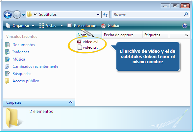Show more columns with the chevron
This screenshot has width=193, height=132.
[x=186, y=35]
